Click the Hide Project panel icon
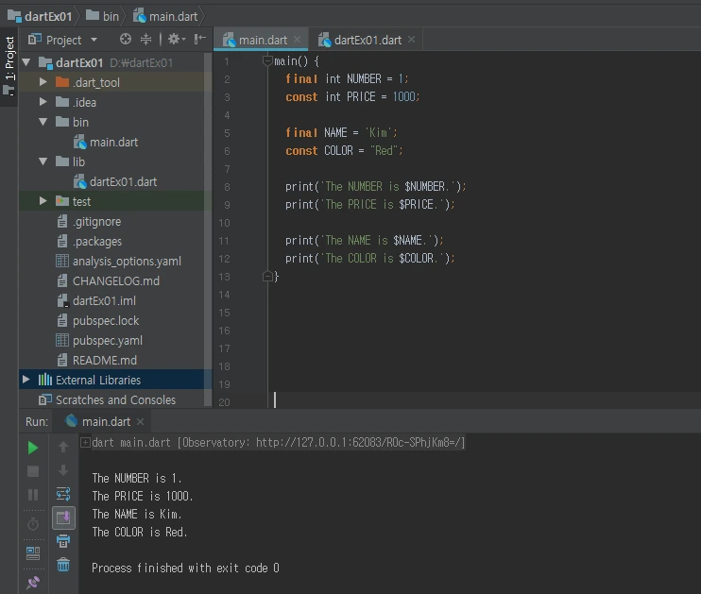Viewport: 701px width, 594px height. 199,40
